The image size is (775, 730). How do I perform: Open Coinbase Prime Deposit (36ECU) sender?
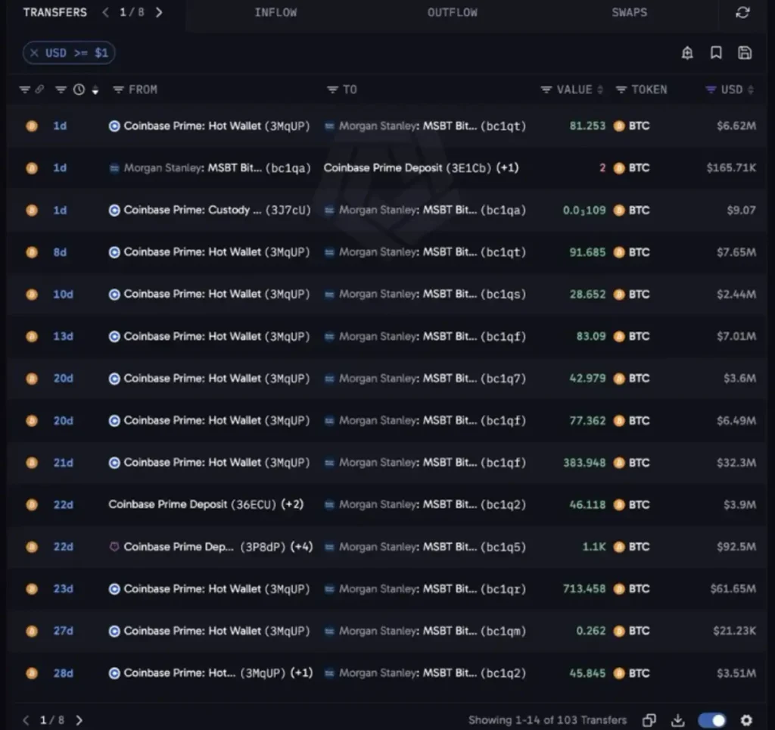pyautogui.click(x=191, y=504)
